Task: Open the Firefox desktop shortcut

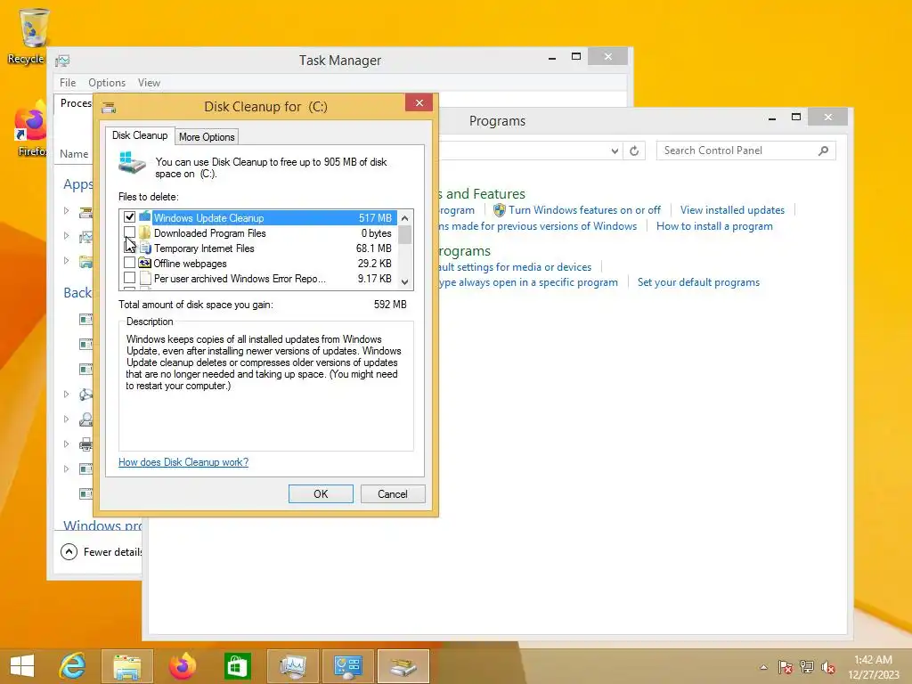Action: pyautogui.click(x=31, y=130)
